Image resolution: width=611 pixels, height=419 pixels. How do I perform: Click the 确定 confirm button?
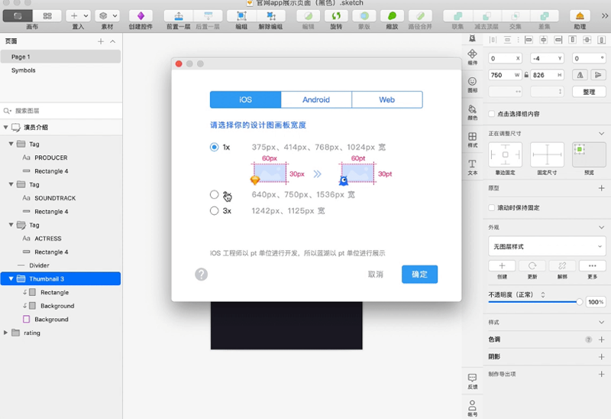click(x=419, y=274)
